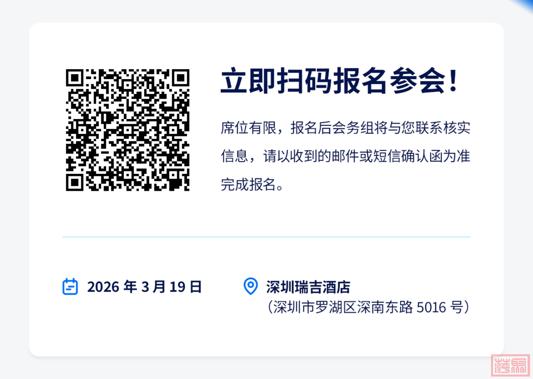Click the red seal stamp watermark

[510, 366]
